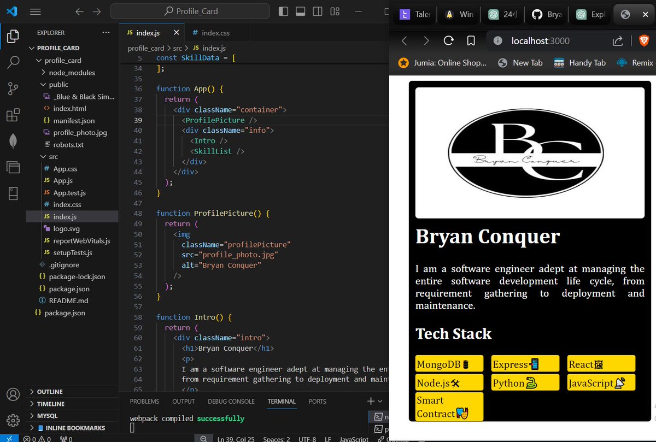The height and width of the screenshot is (442, 656).
Task: Switch to GitHub Brya browser tab
Action: pos(546,14)
